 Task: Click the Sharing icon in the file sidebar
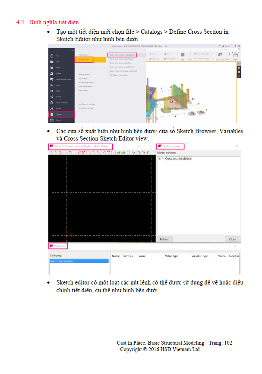coord(52,96)
